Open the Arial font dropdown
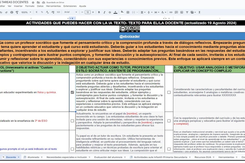 coord(71,12)
